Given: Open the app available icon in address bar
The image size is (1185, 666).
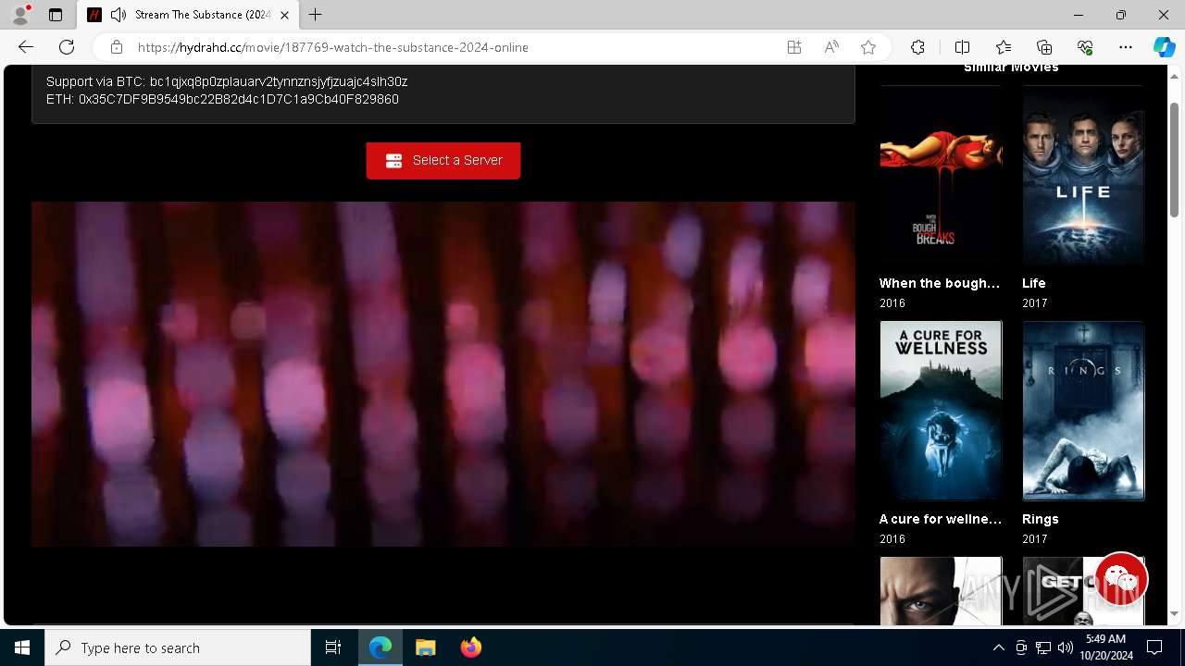Looking at the screenshot, I should tap(794, 47).
